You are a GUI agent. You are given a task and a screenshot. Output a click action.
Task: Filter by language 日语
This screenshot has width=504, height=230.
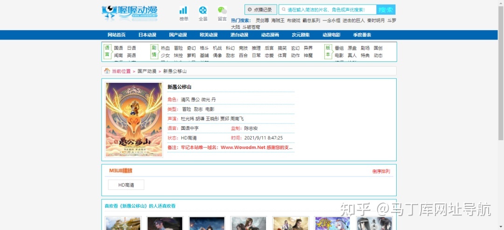[x=132, y=48]
